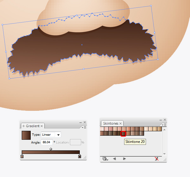
Task: Click the top-right bounding box corner handle
Action: tap(151, 6)
